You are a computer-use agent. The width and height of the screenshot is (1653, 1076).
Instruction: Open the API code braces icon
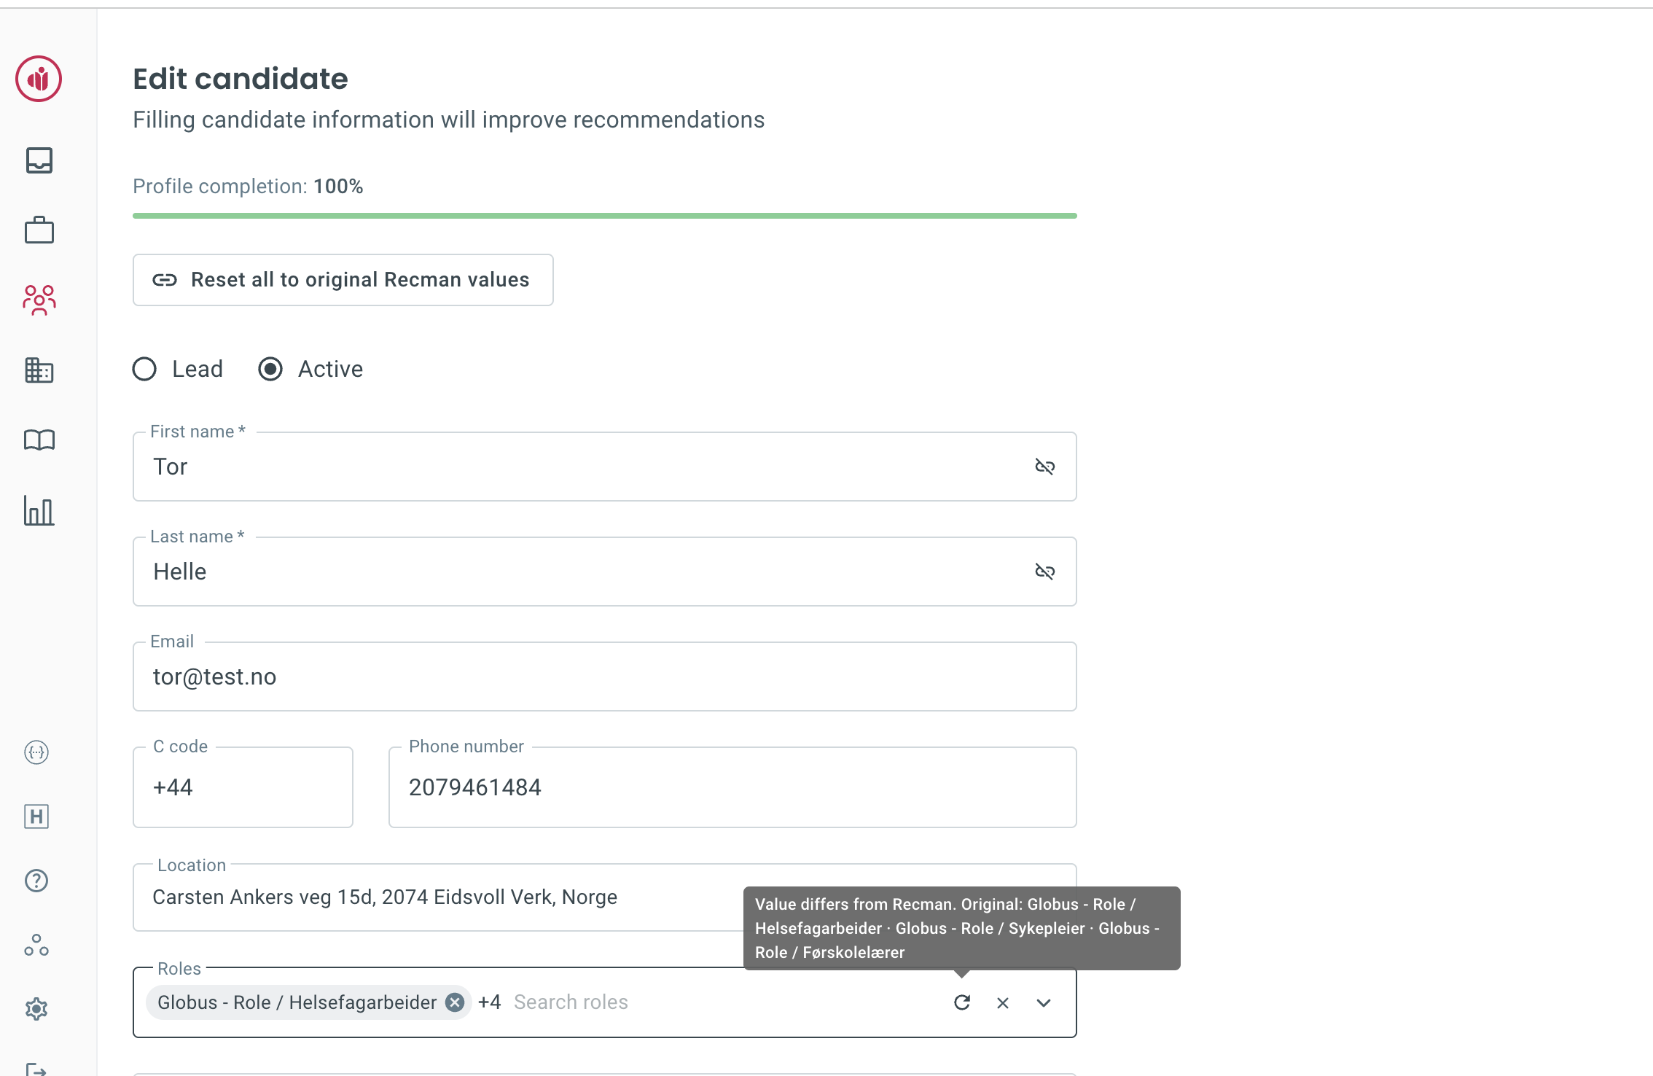(x=36, y=752)
